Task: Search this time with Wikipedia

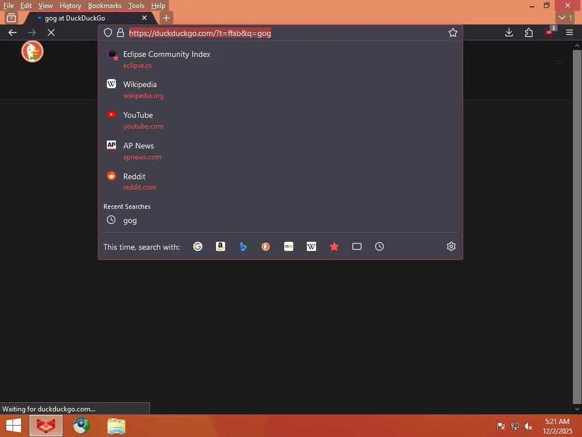Action: pyautogui.click(x=311, y=246)
